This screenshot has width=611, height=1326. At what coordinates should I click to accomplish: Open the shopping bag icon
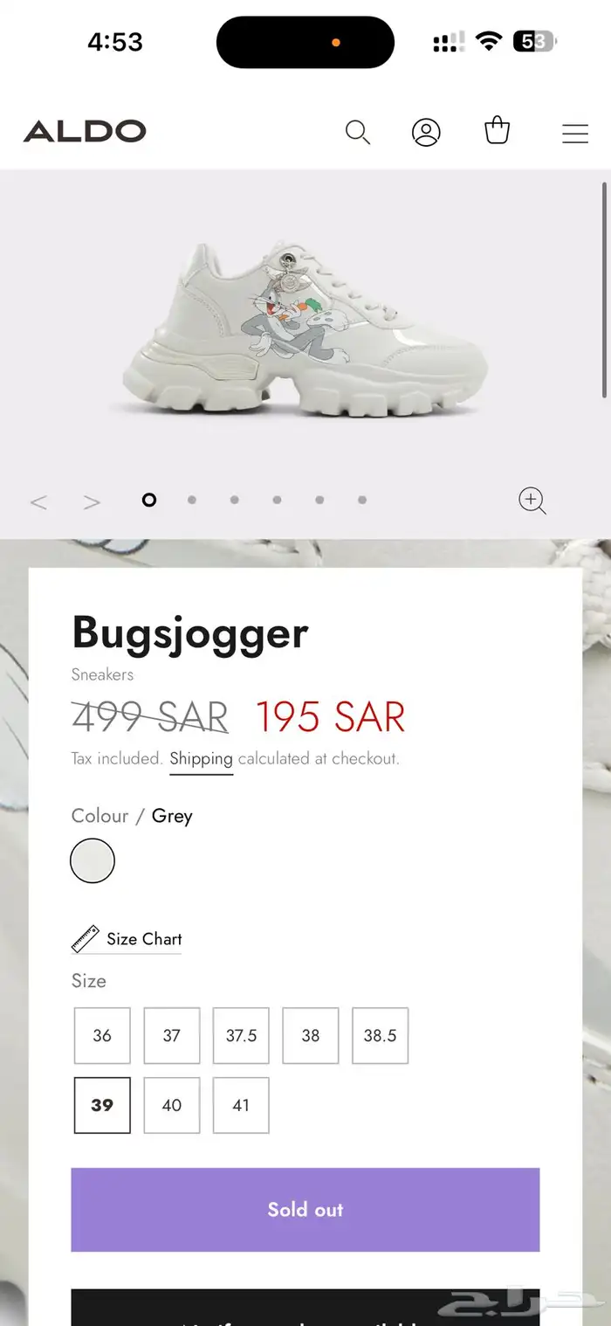[x=497, y=130]
